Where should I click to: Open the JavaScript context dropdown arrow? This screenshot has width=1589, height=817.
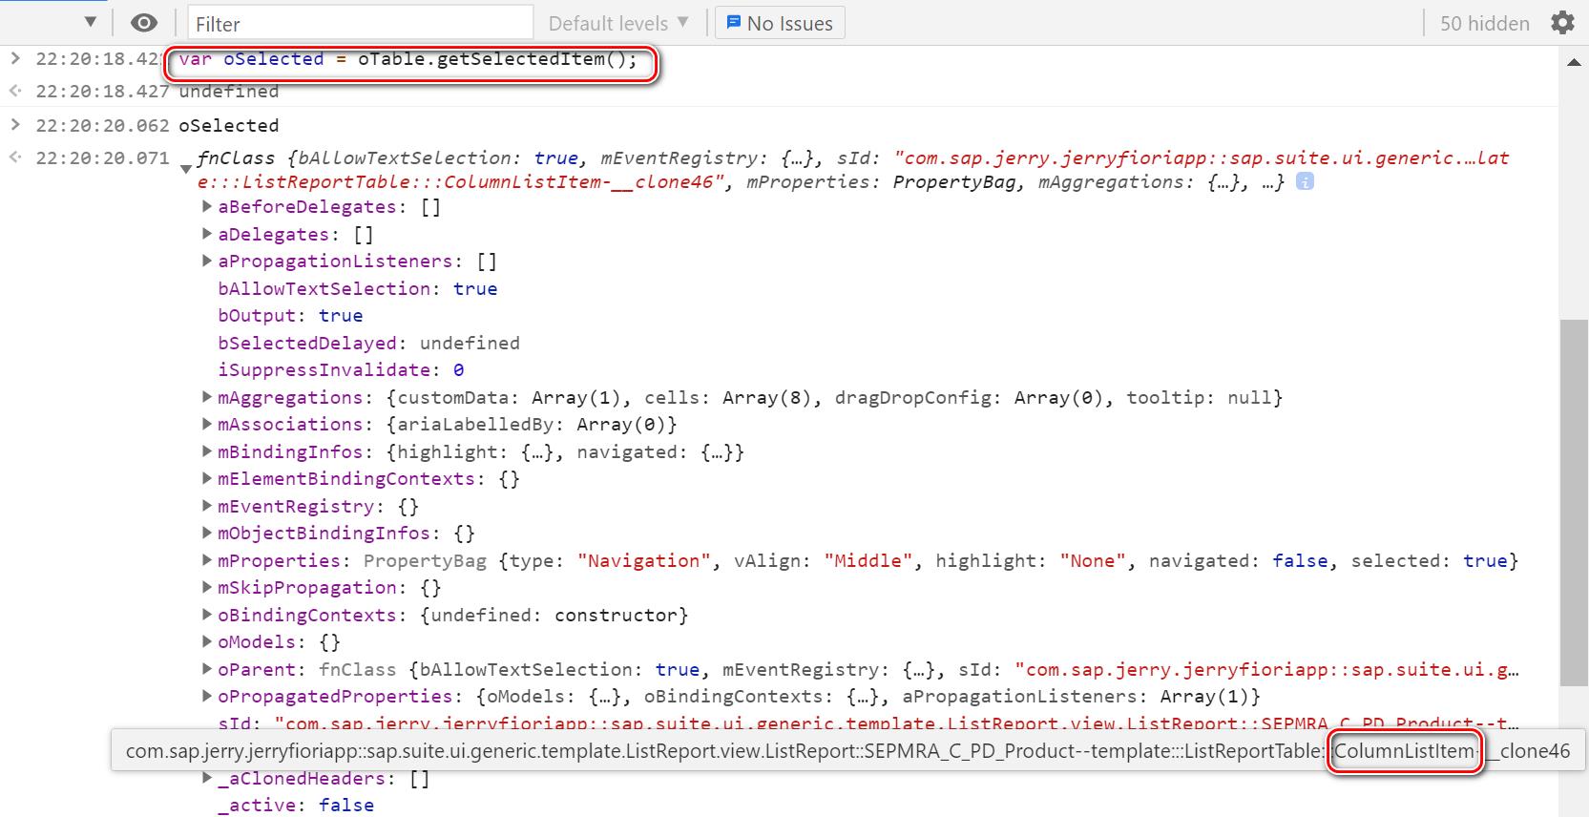91,22
